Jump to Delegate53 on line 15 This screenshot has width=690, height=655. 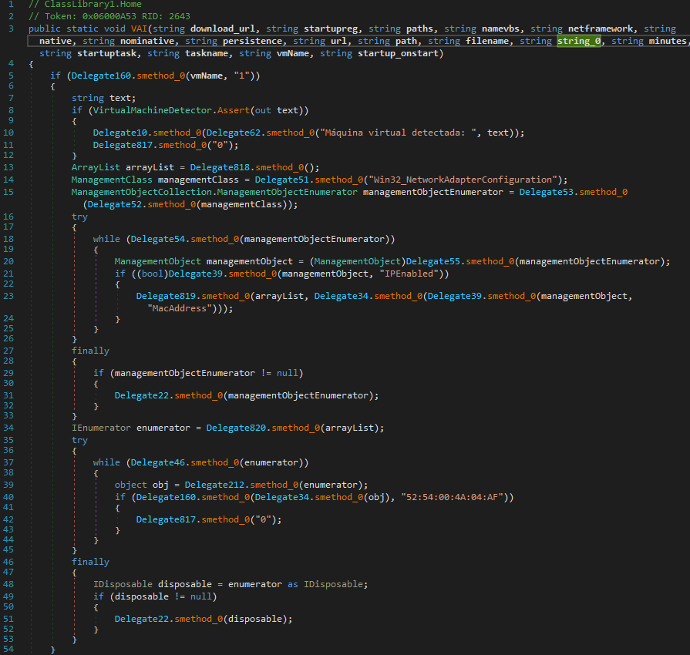[x=546, y=192]
